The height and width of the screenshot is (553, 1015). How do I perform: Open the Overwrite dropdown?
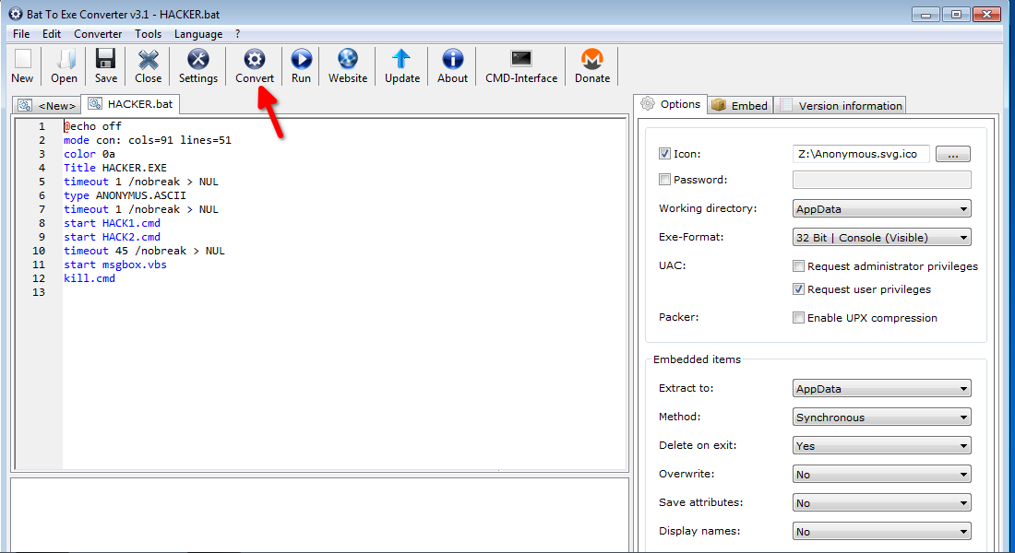881,474
